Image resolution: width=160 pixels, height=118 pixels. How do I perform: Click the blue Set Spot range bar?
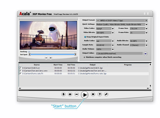pyautogui.click(x=52, y=54)
